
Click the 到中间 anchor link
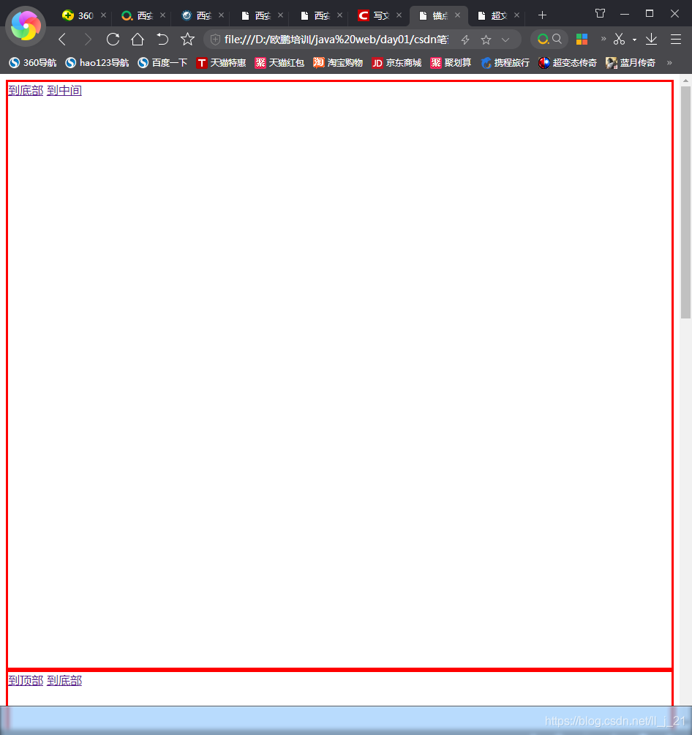[x=64, y=91]
